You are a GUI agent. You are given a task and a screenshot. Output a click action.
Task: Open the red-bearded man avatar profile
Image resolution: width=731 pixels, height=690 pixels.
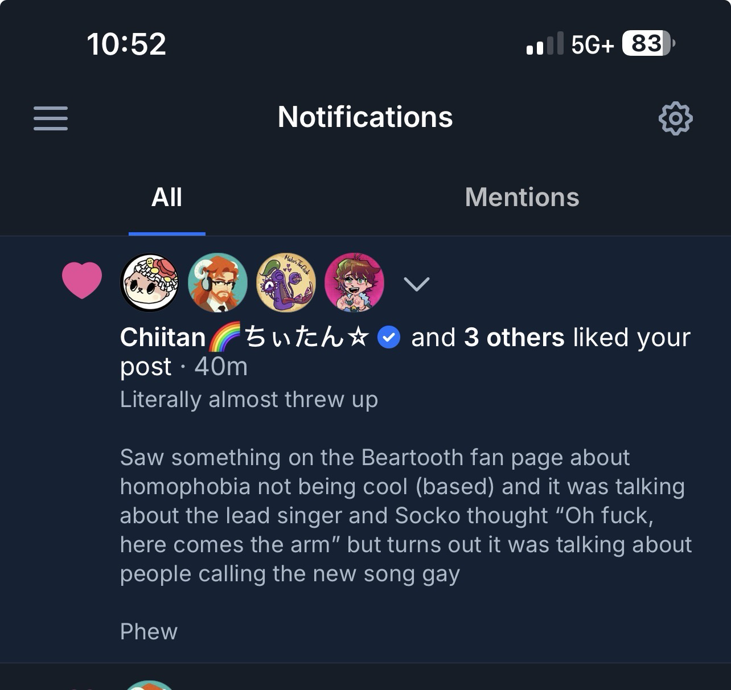pos(217,283)
